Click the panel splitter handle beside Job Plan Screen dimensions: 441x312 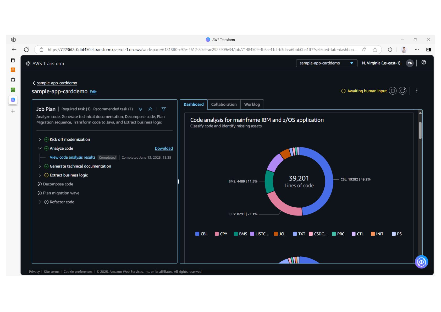coord(179,181)
